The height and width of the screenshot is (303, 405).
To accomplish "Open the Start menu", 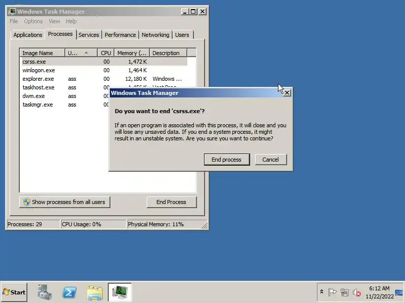I will click(x=14, y=292).
